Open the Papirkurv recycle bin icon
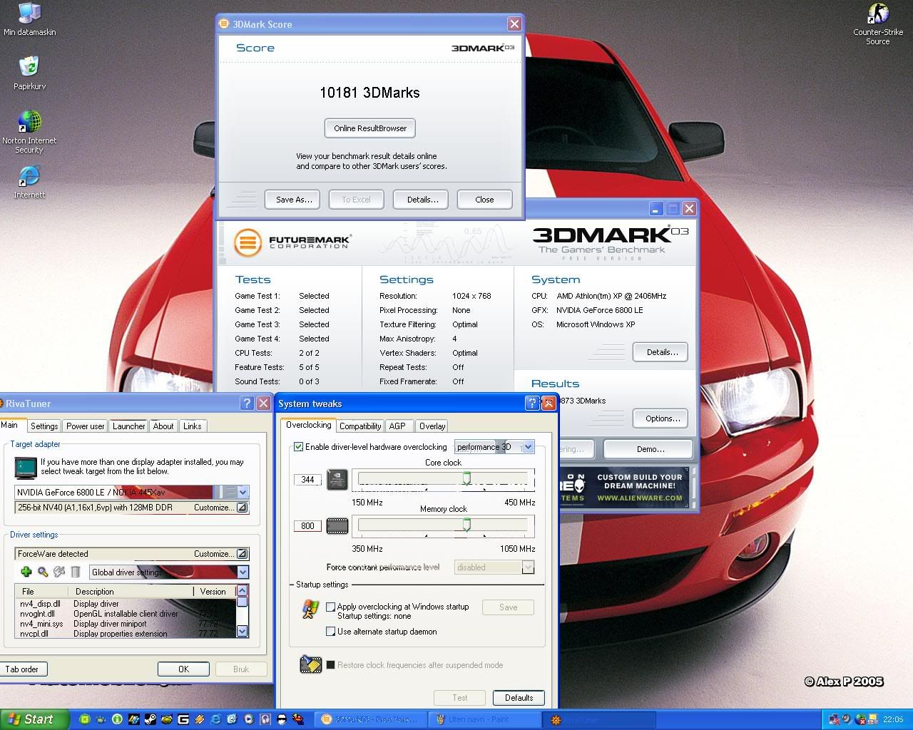Screen dimensions: 913x730 [x=29, y=73]
